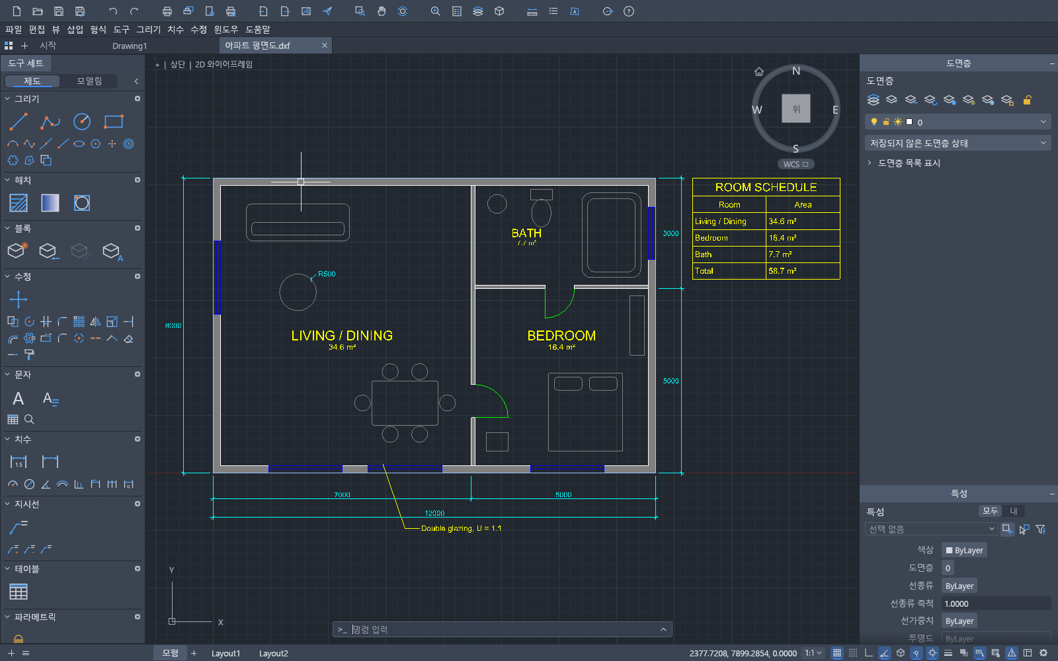
Task: Expand 도면층 목록 표시
Action: pyautogui.click(x=903, y=163)
